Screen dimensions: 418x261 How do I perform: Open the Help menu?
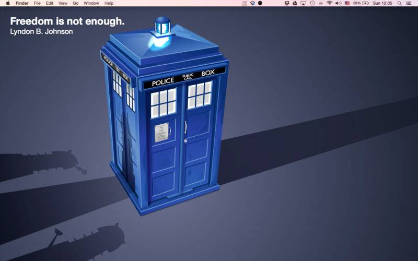109,3
